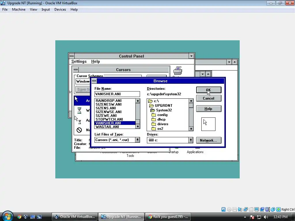Show hidden tray icons arrow
Screen dimensions: 295x221
[x=245, y=217]
